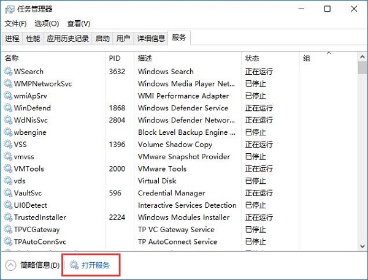Switch to the 启动 tab

tap(102, 38)
